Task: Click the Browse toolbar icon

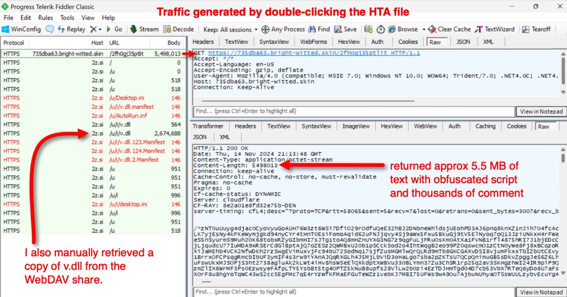Action: click(402, 29)
